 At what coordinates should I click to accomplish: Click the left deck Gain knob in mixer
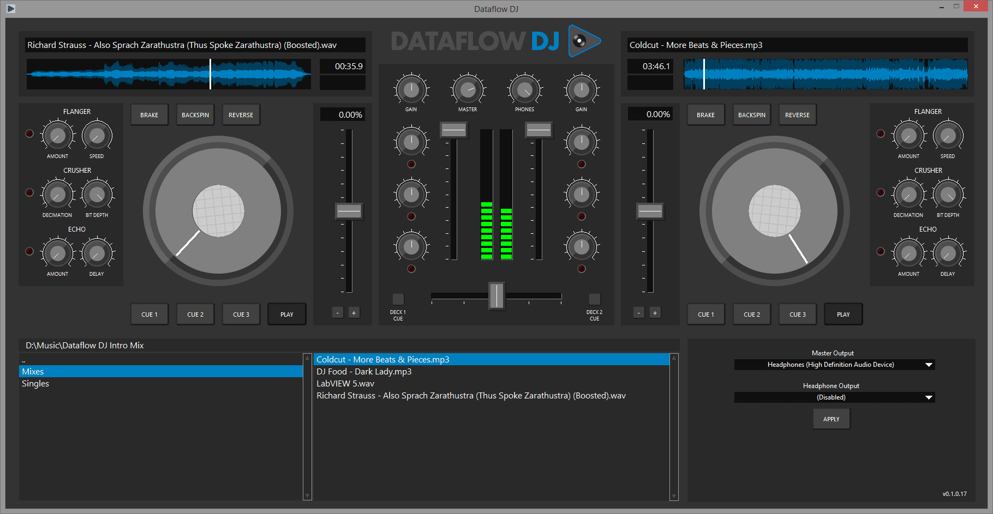pos(411,90)
